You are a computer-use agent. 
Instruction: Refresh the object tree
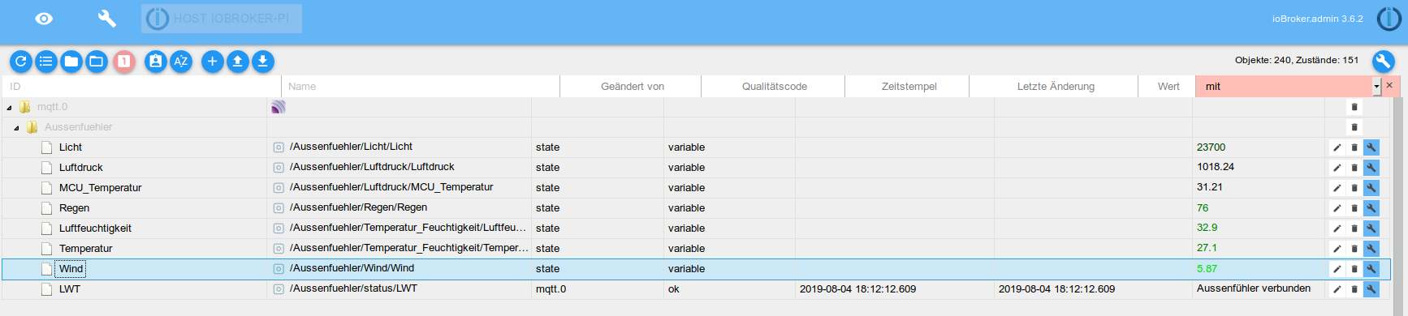coord(21,61)
